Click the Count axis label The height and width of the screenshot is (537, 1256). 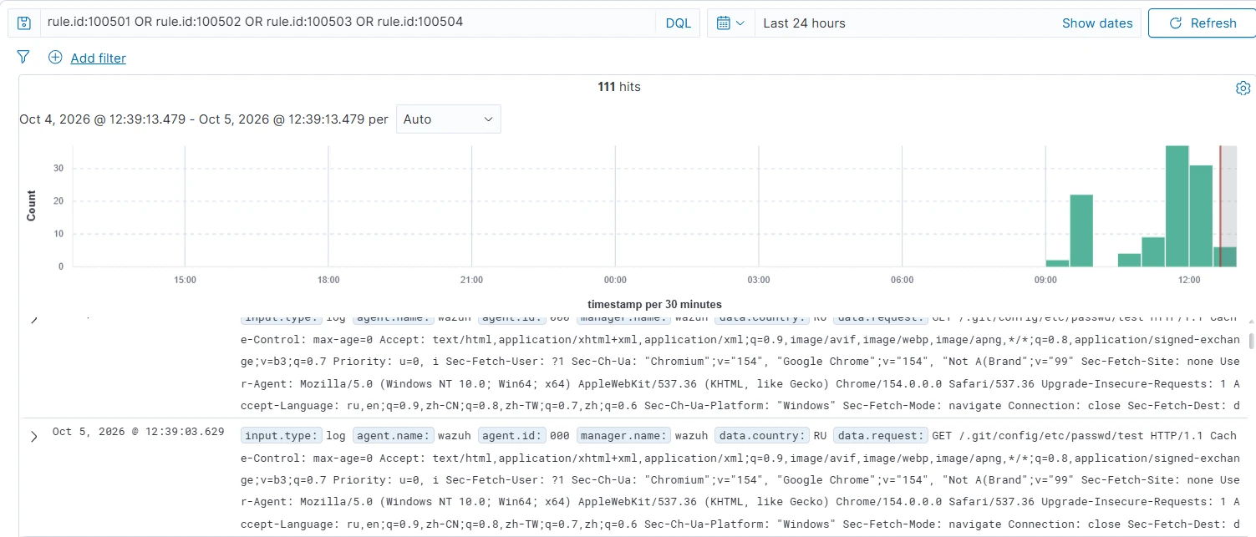click(32, 205)
